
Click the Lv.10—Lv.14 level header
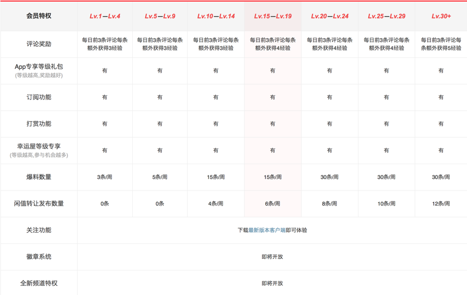click(216, 16)
